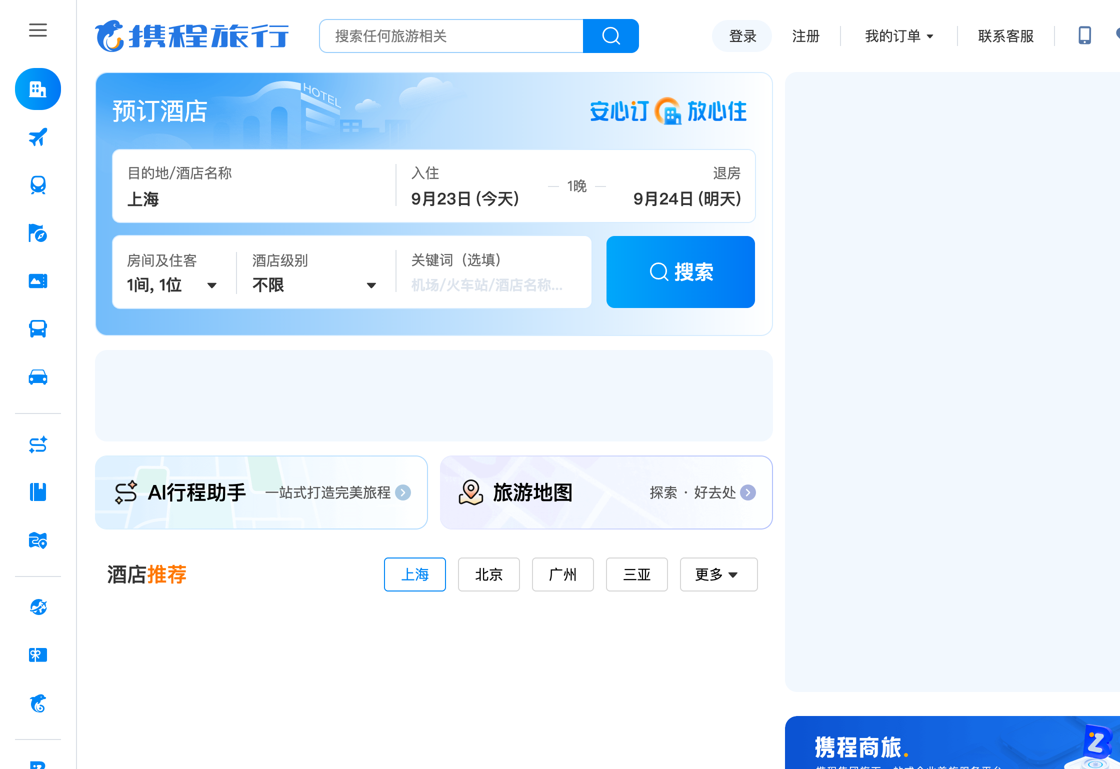Viewport: 1120px width, 769px height.
Task: Open the 携程商旅 promotional banner
Action: coord(952,742)
